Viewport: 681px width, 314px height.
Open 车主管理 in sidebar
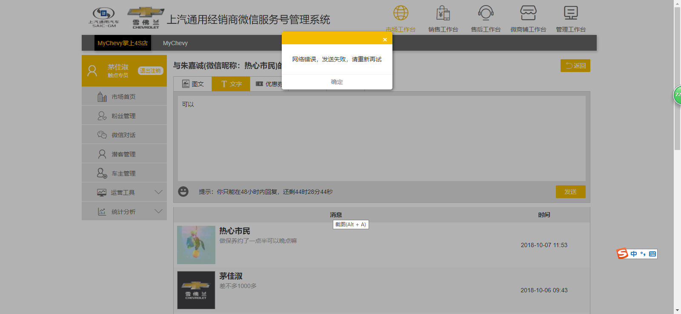tap(124, 173)
